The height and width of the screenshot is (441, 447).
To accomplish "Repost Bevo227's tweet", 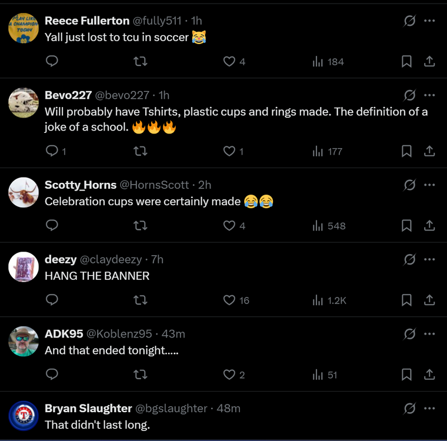I will (141, 151).
